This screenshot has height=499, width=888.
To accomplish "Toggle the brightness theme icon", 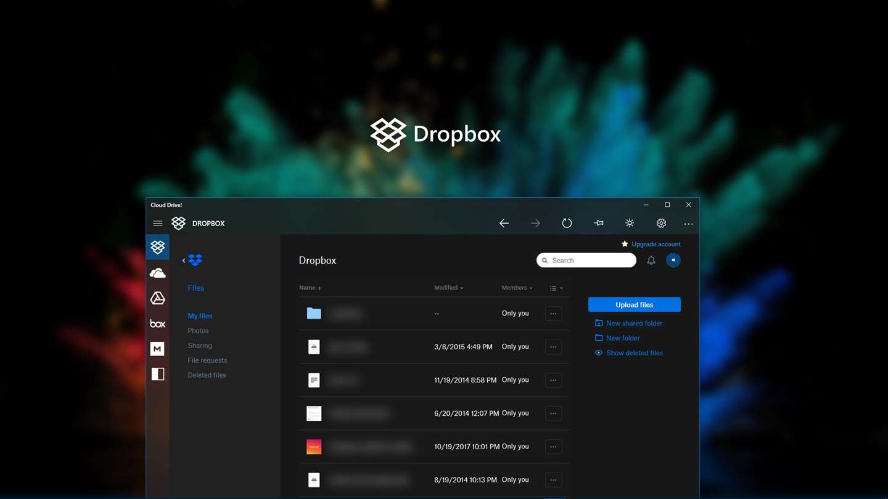I will [x=630, y=223].
